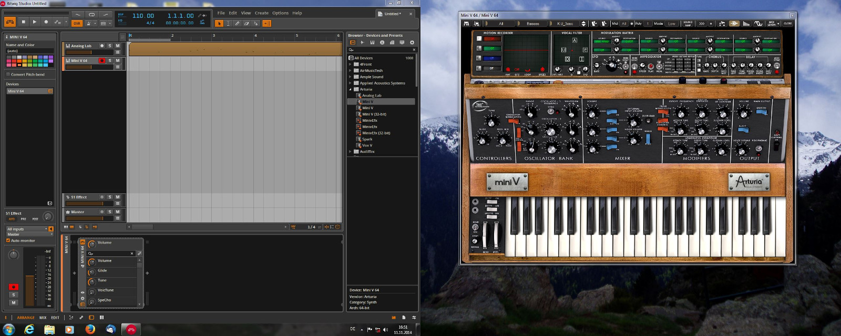Select the Pen tool
The width and height of the screenshot is (841, 336).
click(238, 23)
